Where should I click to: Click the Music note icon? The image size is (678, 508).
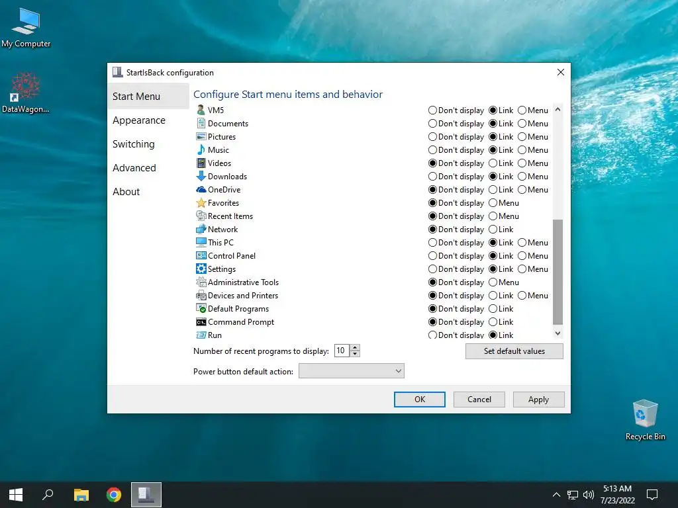tap(201, 150)
